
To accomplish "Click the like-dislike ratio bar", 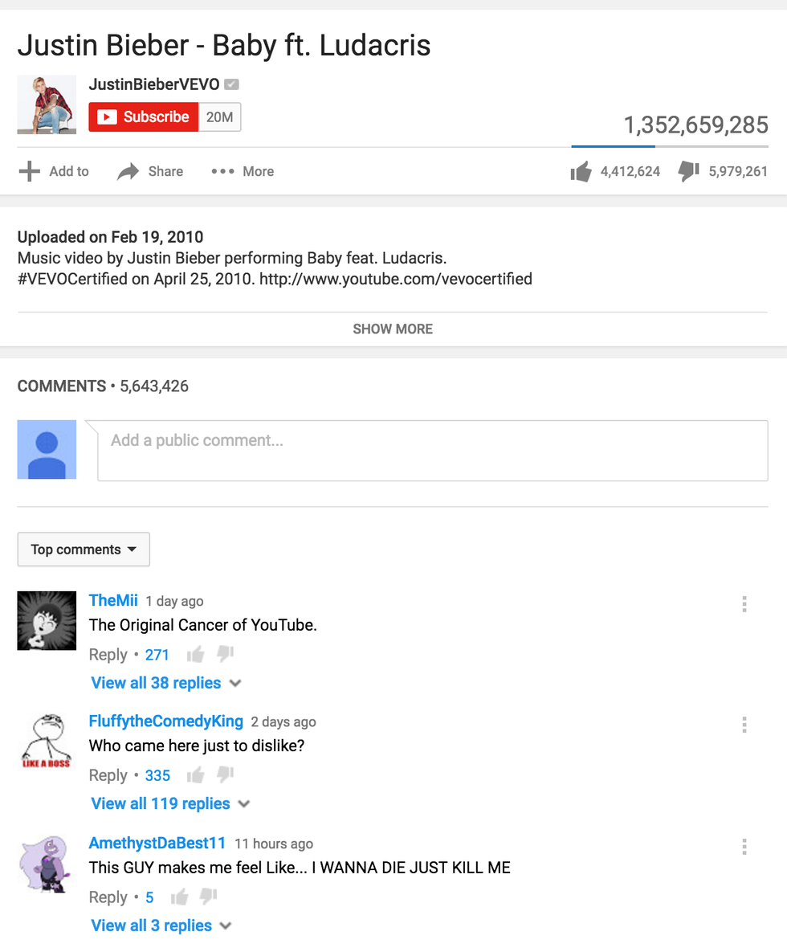I will pos(670,146).
